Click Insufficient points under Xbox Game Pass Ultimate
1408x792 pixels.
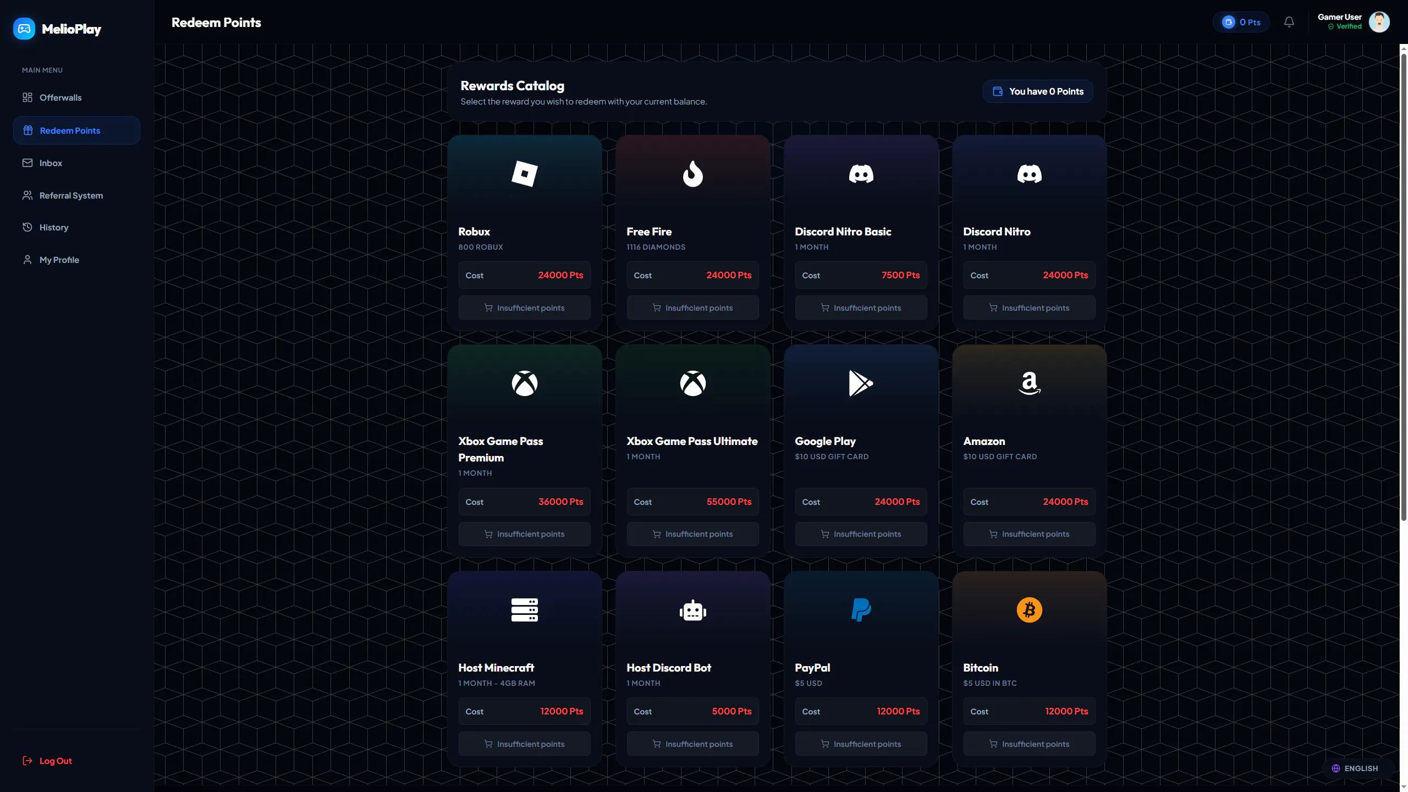[692, 534]
